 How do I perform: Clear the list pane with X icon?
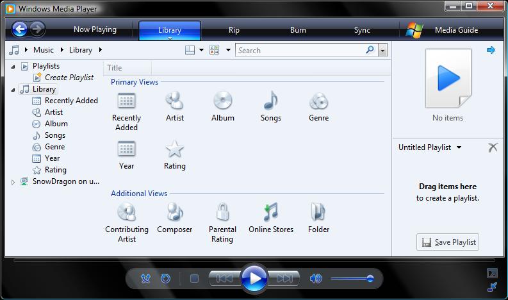point(493,147)
